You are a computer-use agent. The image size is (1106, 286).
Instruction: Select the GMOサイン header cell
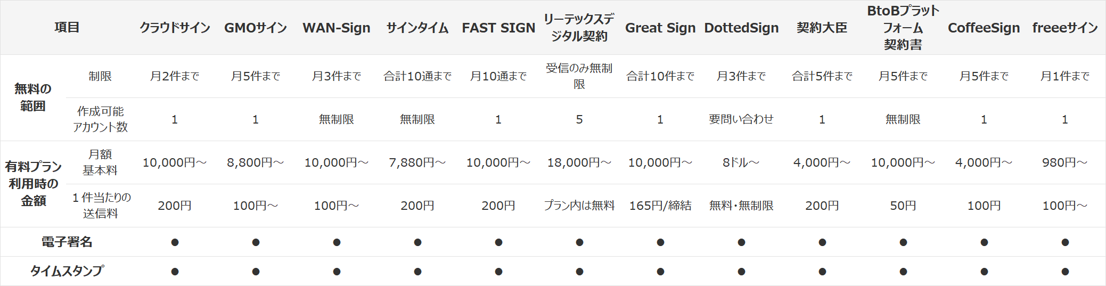coord(256,28)
